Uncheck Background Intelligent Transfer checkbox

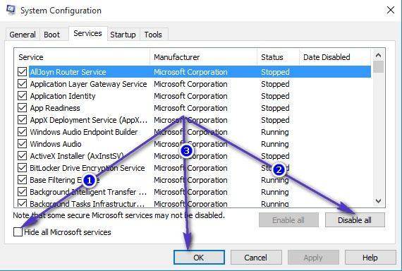tap(23, 192)
